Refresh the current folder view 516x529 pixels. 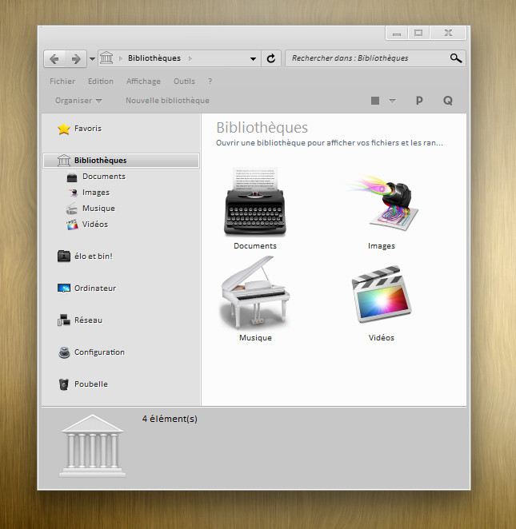[x=271, y=58]
